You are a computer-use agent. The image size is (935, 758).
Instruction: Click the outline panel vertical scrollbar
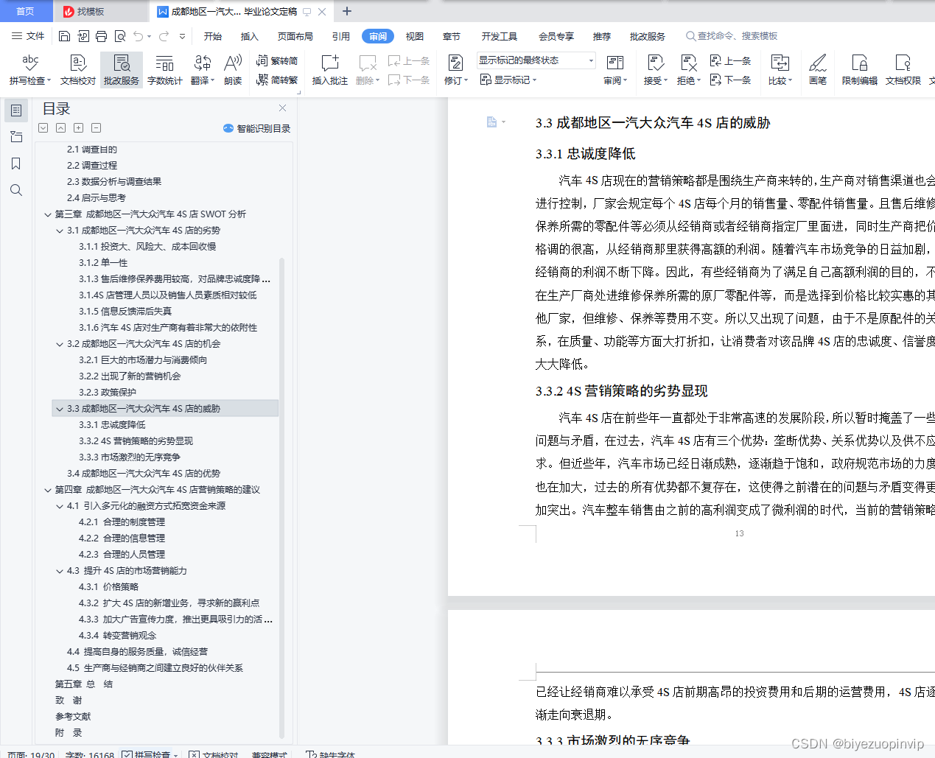281,497
